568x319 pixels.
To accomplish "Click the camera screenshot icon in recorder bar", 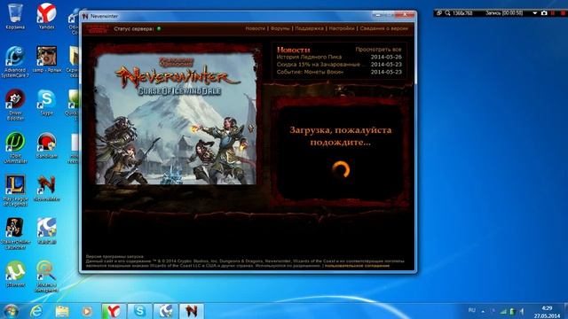I will (544, 13).
